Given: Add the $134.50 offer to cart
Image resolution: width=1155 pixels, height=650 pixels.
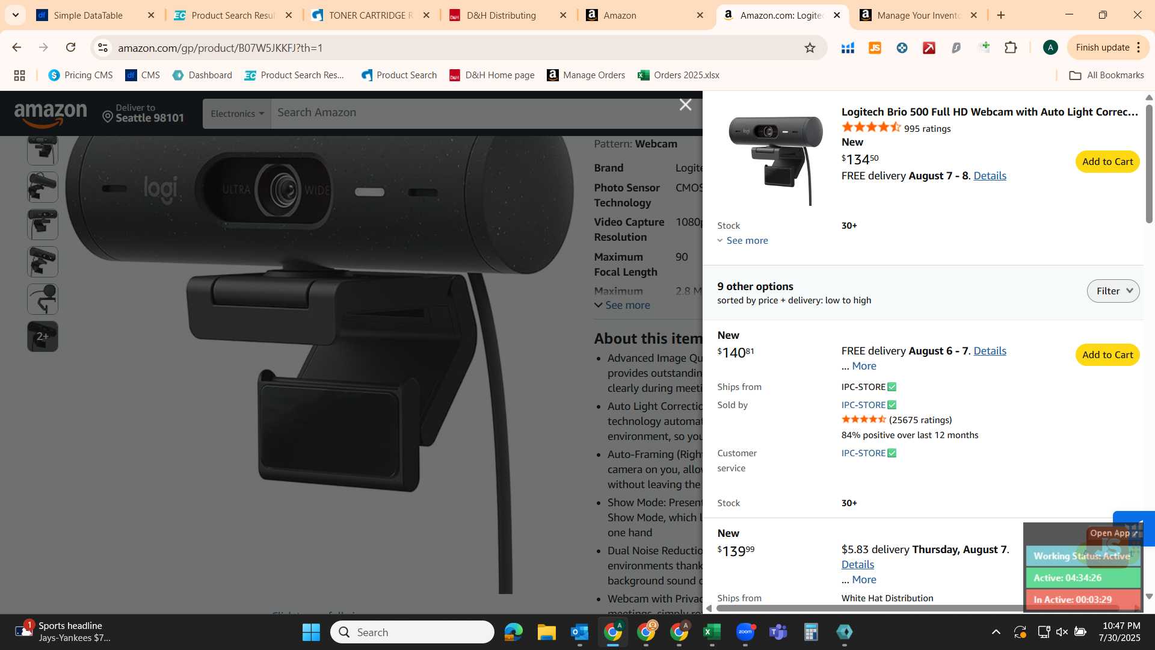Looking at the screenshot, I should (1107, 162).
